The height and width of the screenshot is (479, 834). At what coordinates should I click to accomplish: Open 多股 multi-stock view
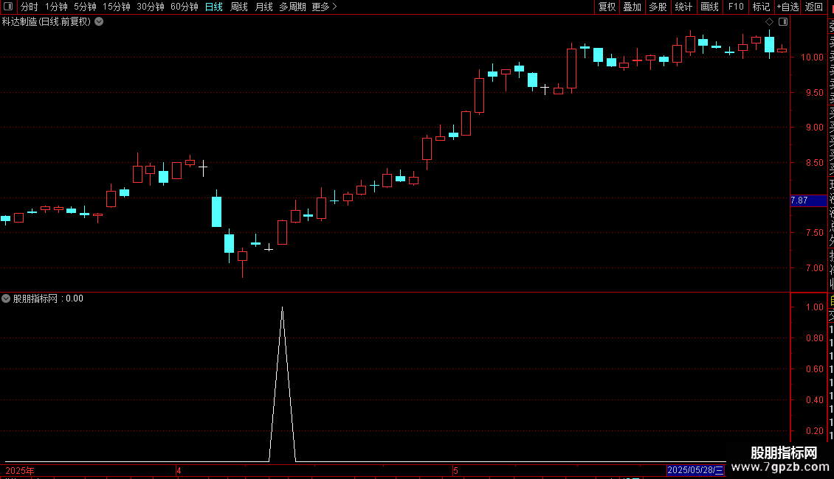(658, 7)
